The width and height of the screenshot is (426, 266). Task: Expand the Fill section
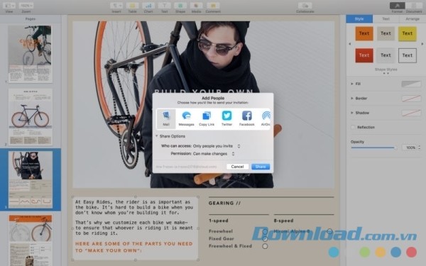352,84
